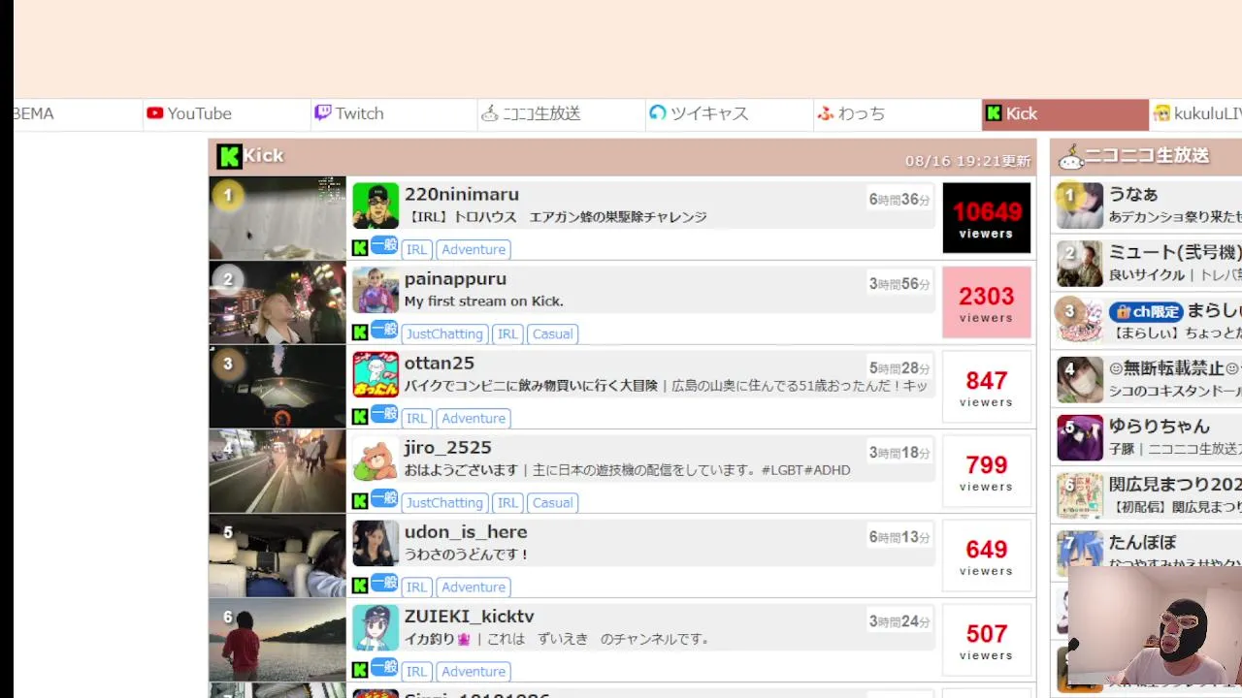Click the JustChatting tag under jiro_2525
The height and width of the screenshot is (698, 1242).
[x=444, y=502]
